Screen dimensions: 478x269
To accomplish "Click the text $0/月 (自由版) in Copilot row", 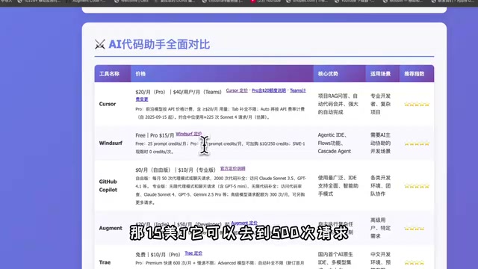I will coord(153,170).
